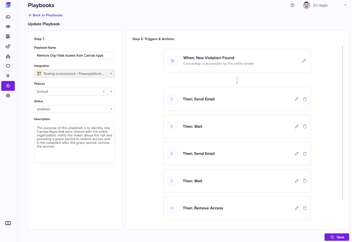
Task: Open the stamp icon in sidebar
Action: click(x=8, y=56)
